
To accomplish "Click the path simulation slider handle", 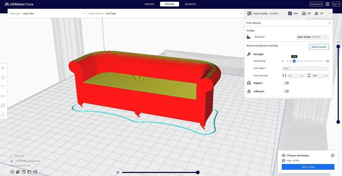I will pyautogui.click(x=198, y=172).
